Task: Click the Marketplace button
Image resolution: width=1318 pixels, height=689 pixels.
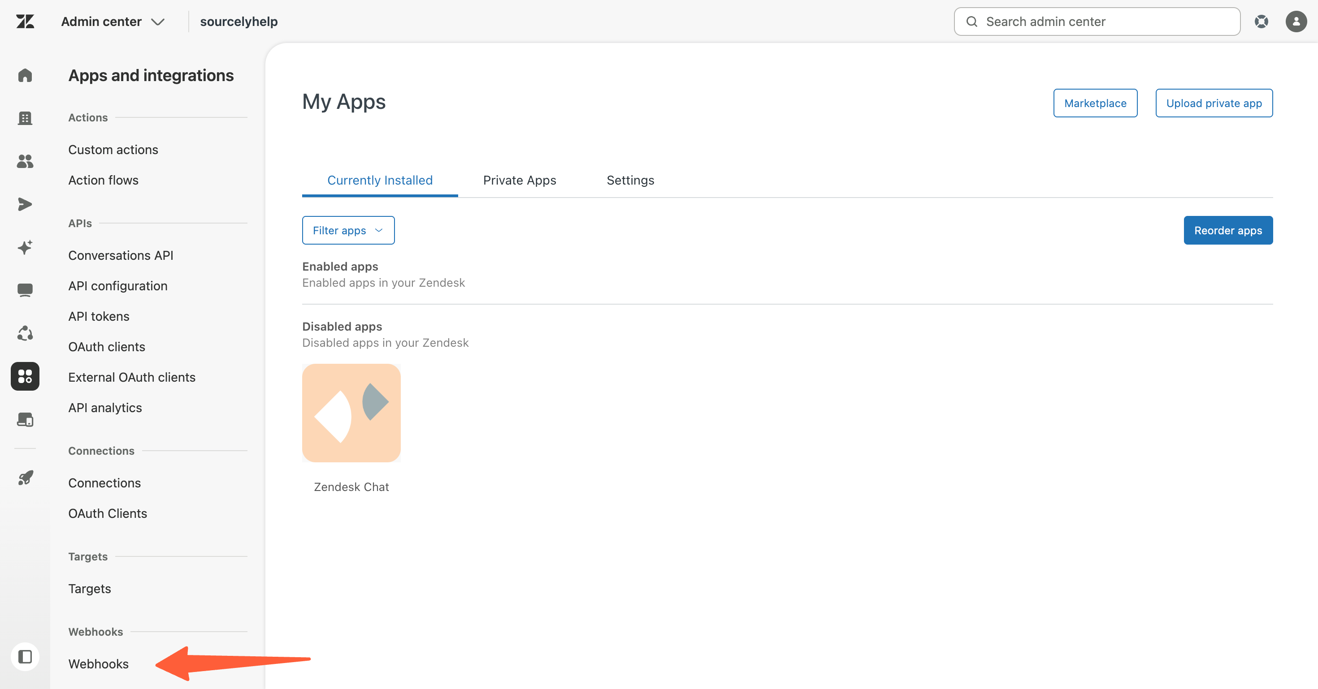Action: pos(1095,103)
